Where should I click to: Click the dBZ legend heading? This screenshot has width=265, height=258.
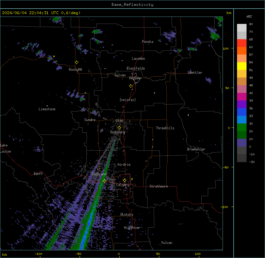[x=249, y=17]
